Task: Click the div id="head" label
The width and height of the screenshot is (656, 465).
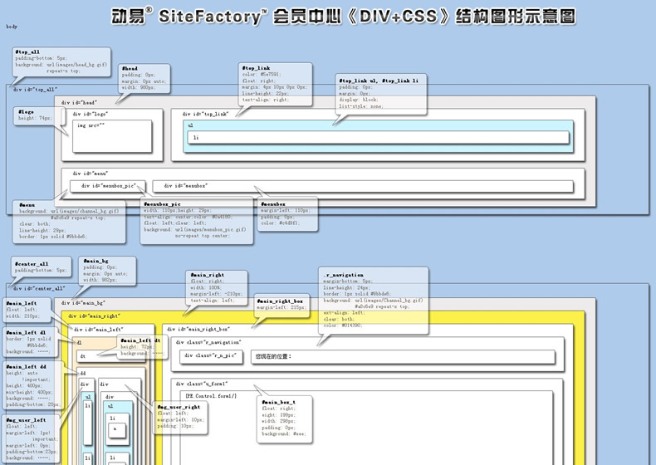Action: tap(79, 102)
